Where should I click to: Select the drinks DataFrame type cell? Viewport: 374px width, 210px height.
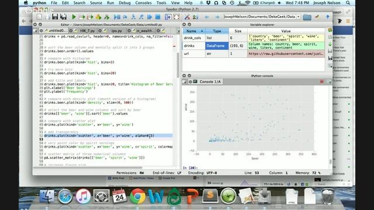(217, 45)
